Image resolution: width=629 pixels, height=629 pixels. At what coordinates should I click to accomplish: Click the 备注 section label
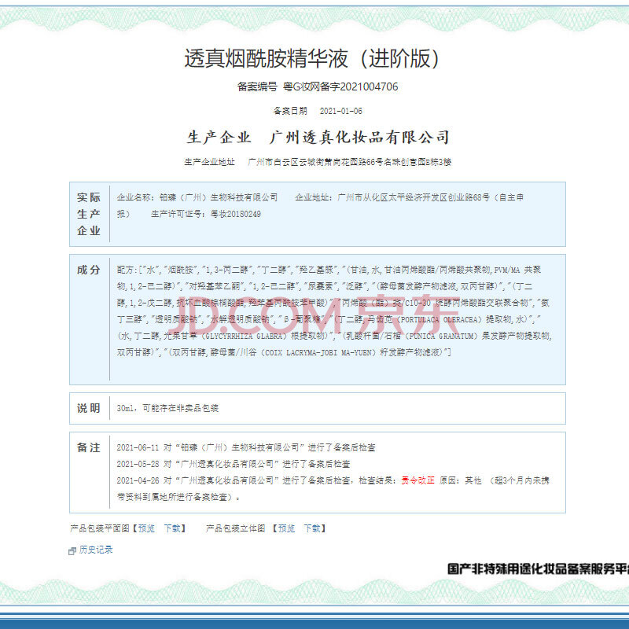88,447
